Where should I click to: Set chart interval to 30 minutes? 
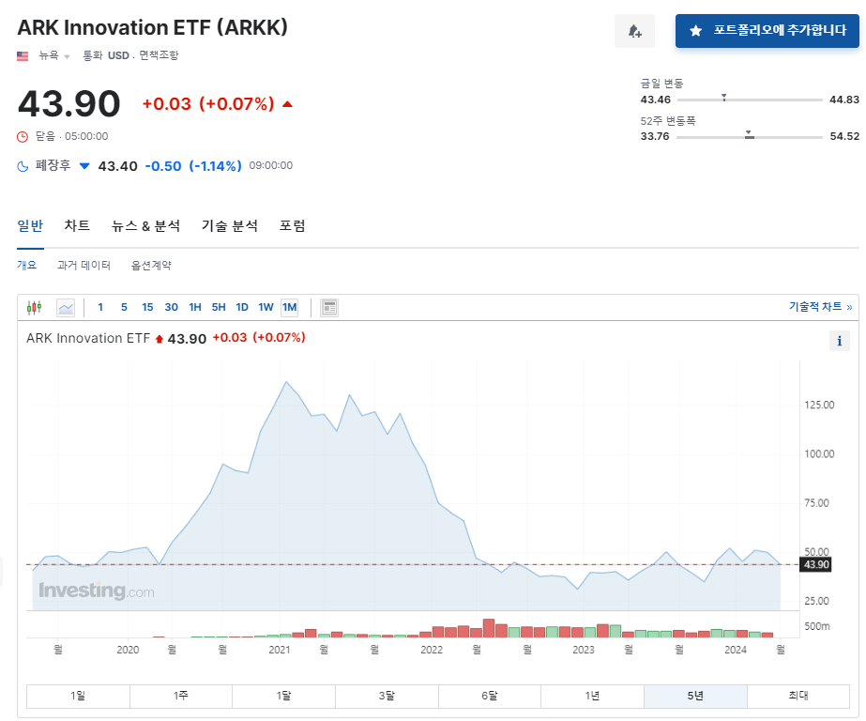[x=171, y=307]
